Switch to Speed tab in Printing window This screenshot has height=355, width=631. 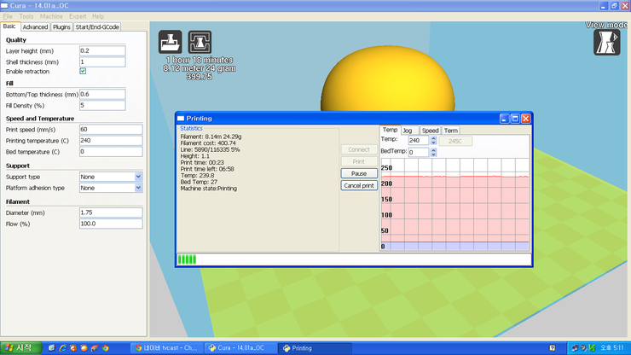click(x=430, y=131)
